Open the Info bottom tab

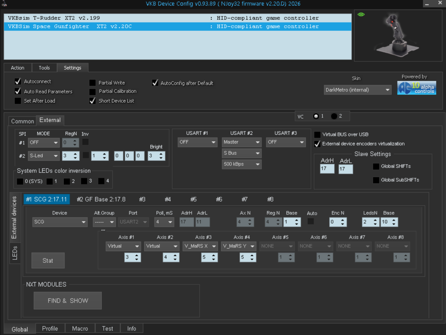[x=131, y=328]
